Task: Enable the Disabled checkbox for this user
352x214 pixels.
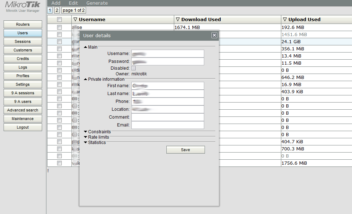Action: pyautogui.click(x=133, y=68)
